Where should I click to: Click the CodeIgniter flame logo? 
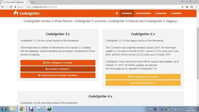pyautogui.click(x=16, y=13)
